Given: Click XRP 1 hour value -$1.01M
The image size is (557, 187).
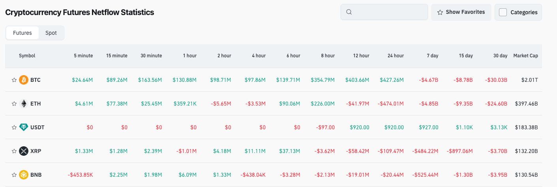Looking at the screenshot, I should (x=186, y=151).
